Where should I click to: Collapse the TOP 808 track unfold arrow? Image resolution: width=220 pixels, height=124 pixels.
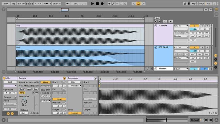(x=156, y=26)
